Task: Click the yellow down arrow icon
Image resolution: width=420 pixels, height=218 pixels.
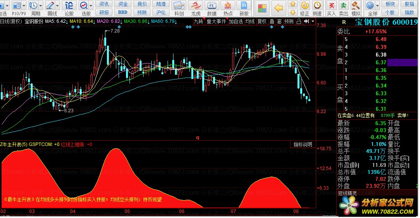Action: coord(293,12)
